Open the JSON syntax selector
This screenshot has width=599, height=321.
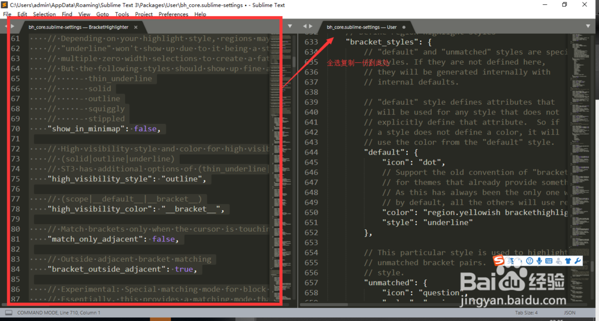coord(570,313)
